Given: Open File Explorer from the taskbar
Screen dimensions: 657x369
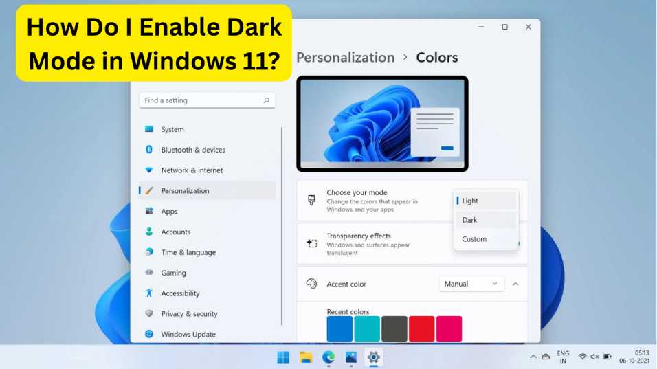Looking at the screenshot, I should point(306,357).
